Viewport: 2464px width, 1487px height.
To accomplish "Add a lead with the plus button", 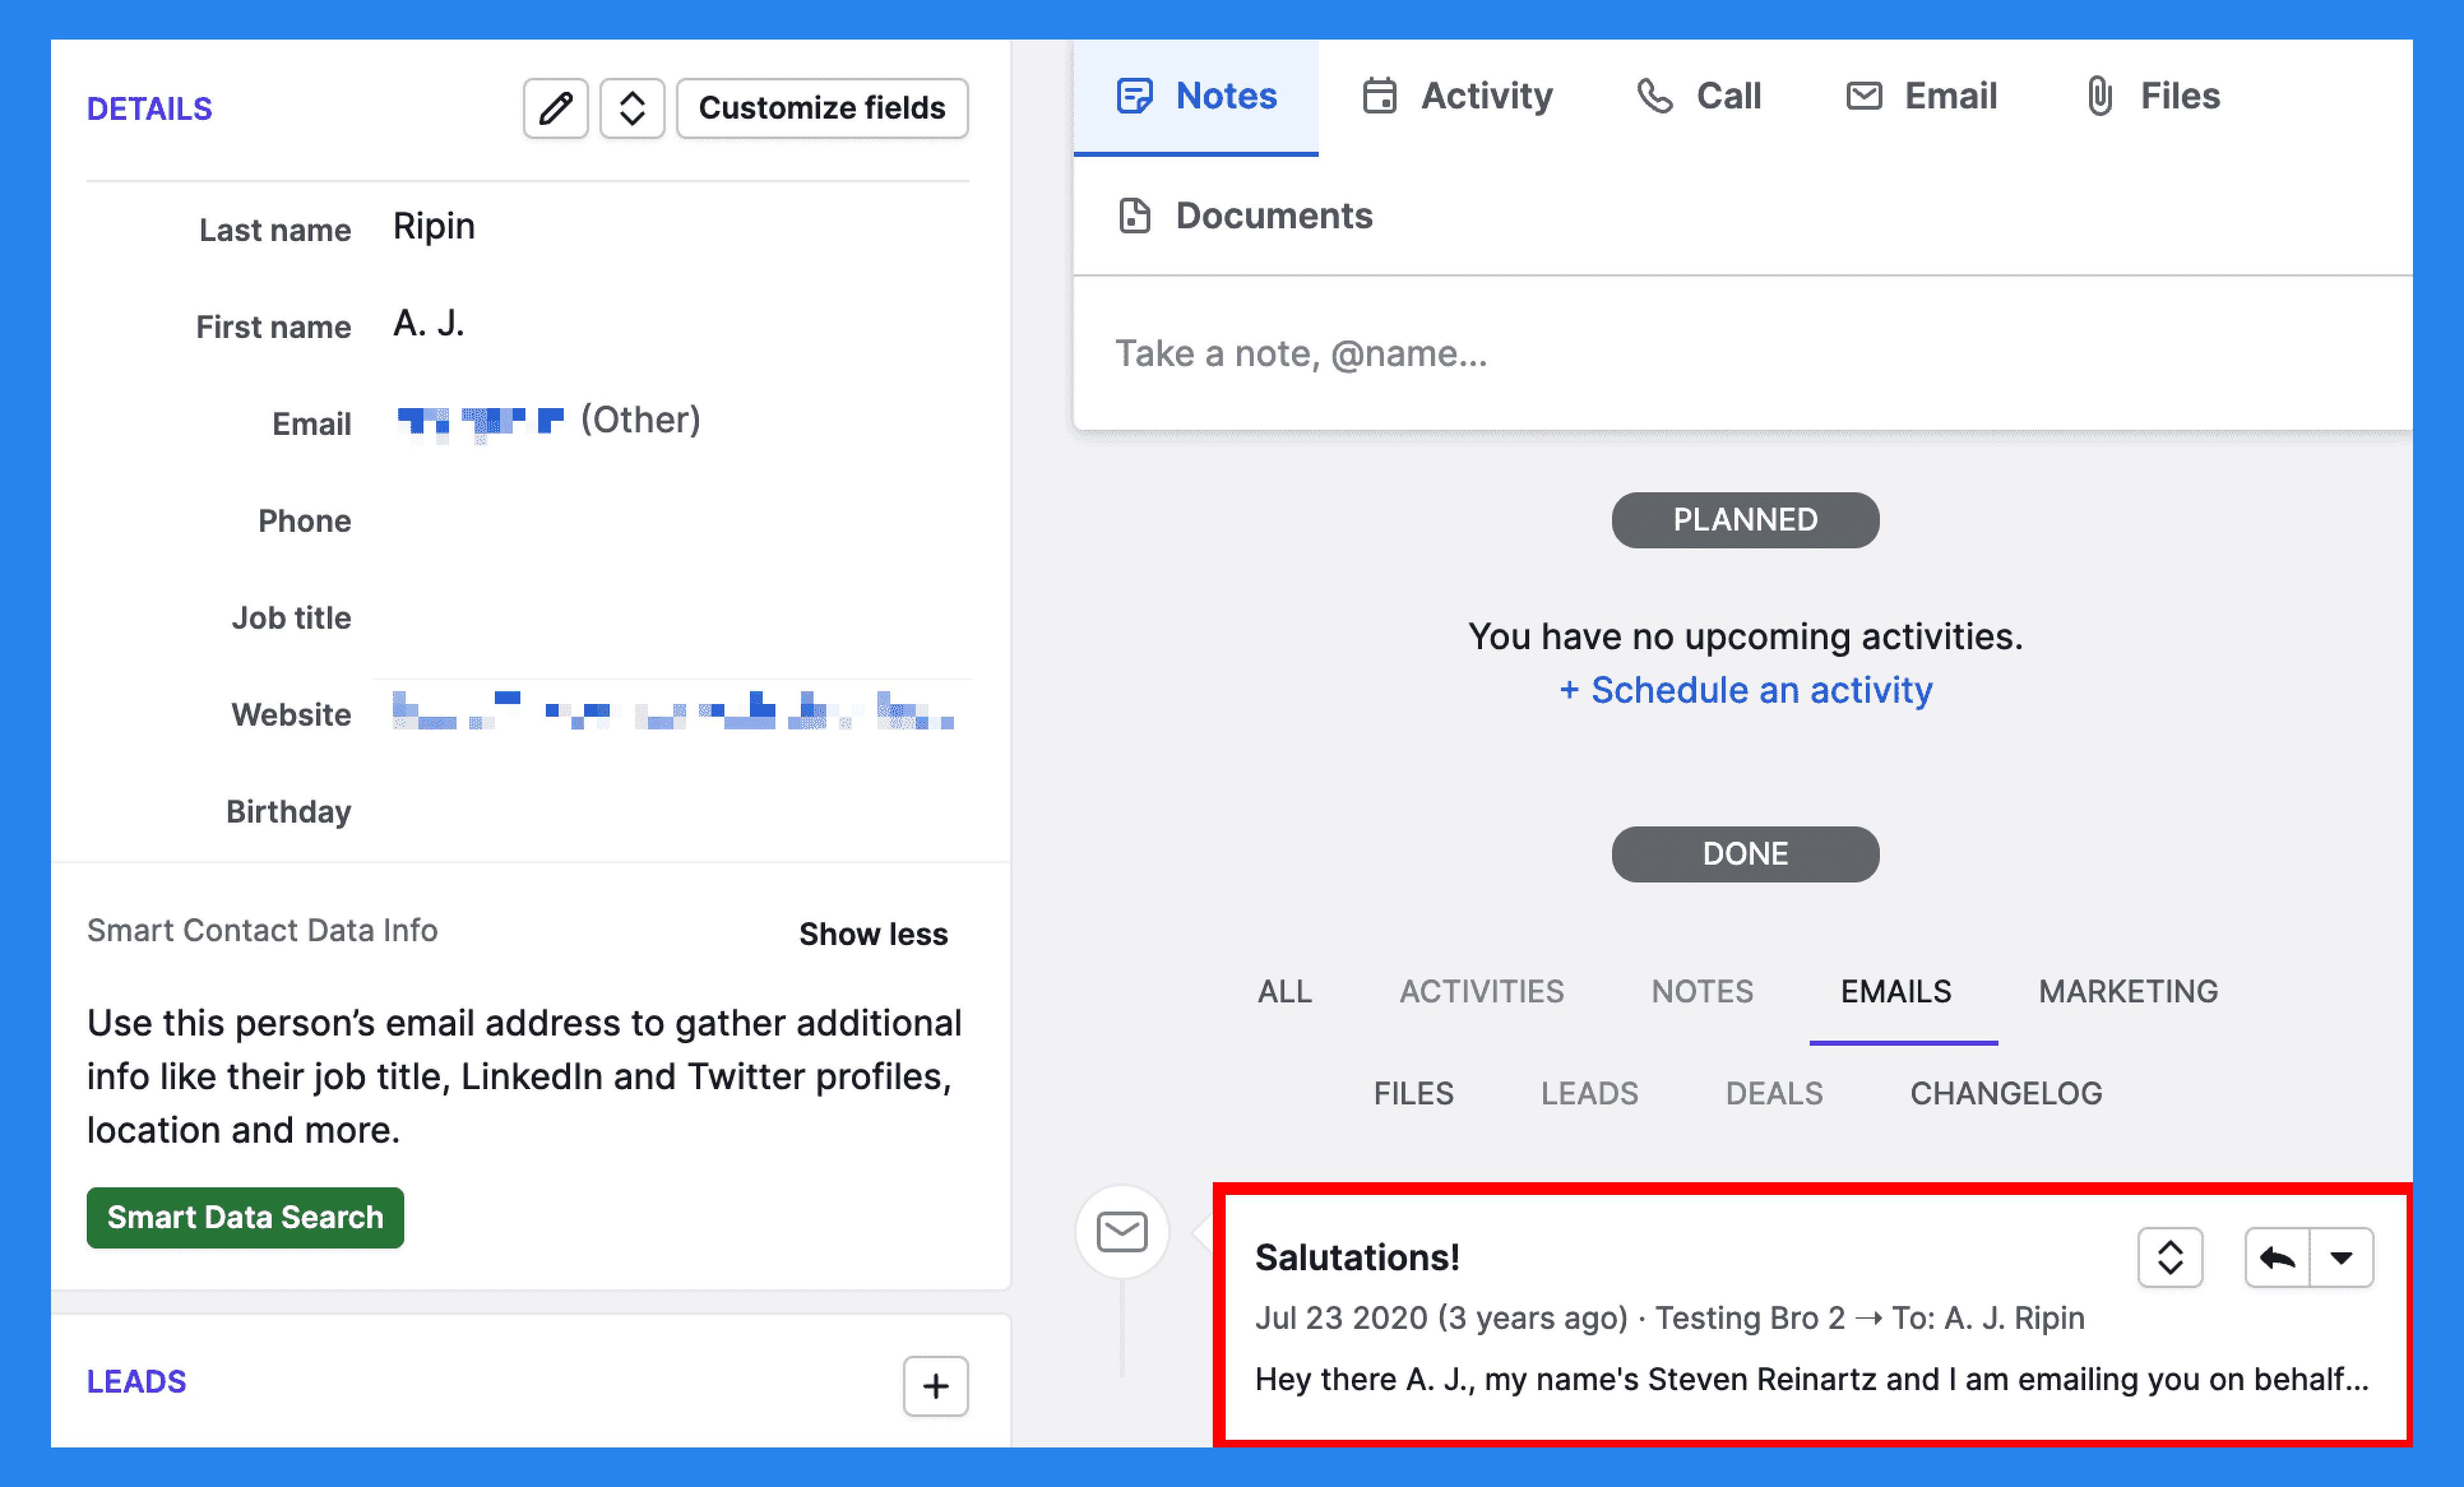I will click(x=935, y=1386).
